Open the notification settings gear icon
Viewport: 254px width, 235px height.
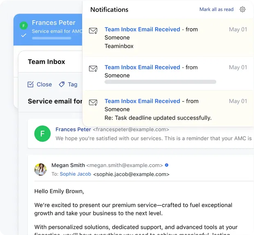click(x=243, y=9)
